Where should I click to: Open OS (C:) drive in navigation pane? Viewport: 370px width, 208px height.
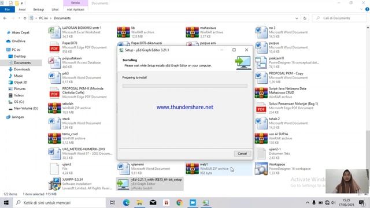point(19,102)
